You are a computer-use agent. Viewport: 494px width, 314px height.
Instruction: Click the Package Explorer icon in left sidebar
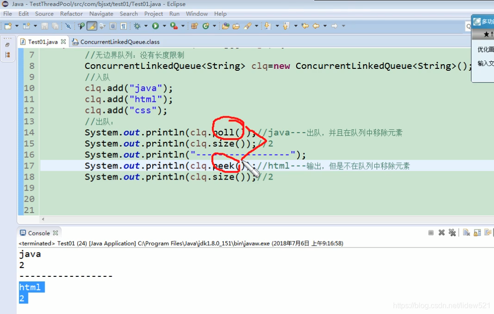tap(7, 55)
